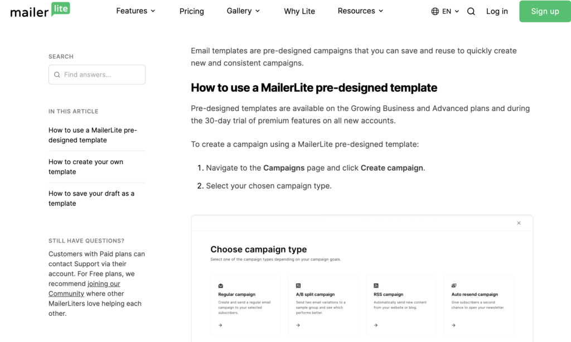Open the search magnifier icon in header
The image size is (571, 342).
click(471, 11)
